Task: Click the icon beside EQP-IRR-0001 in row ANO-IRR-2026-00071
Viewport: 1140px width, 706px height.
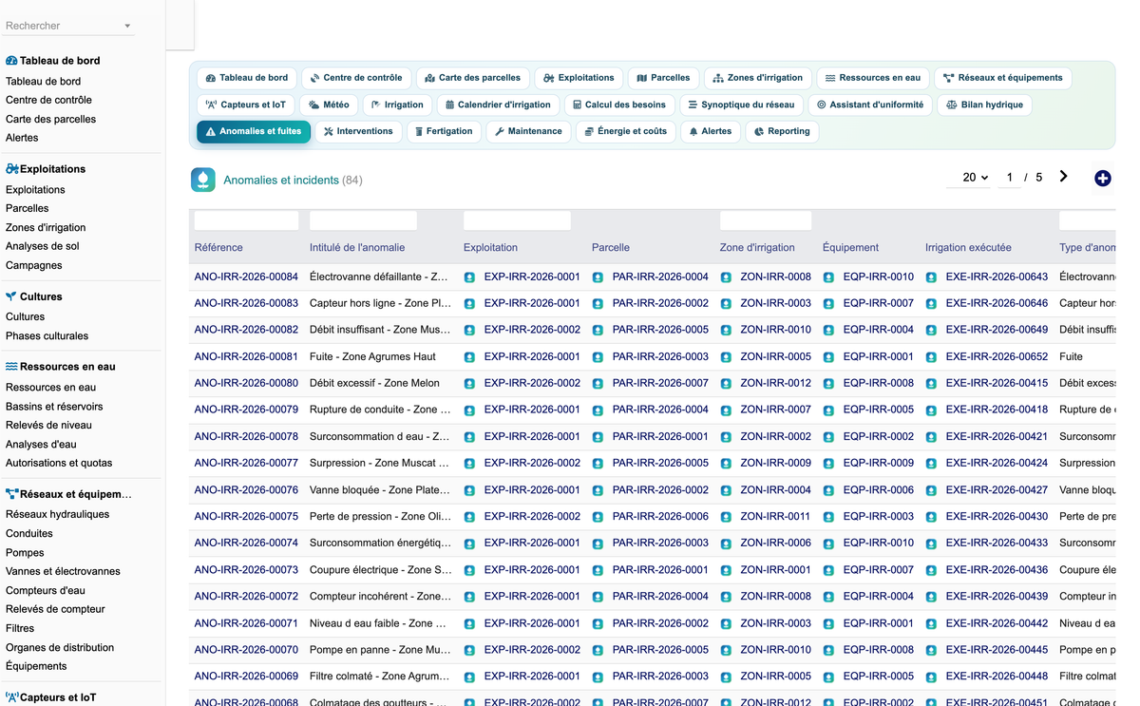Action: tap(828, 623)
